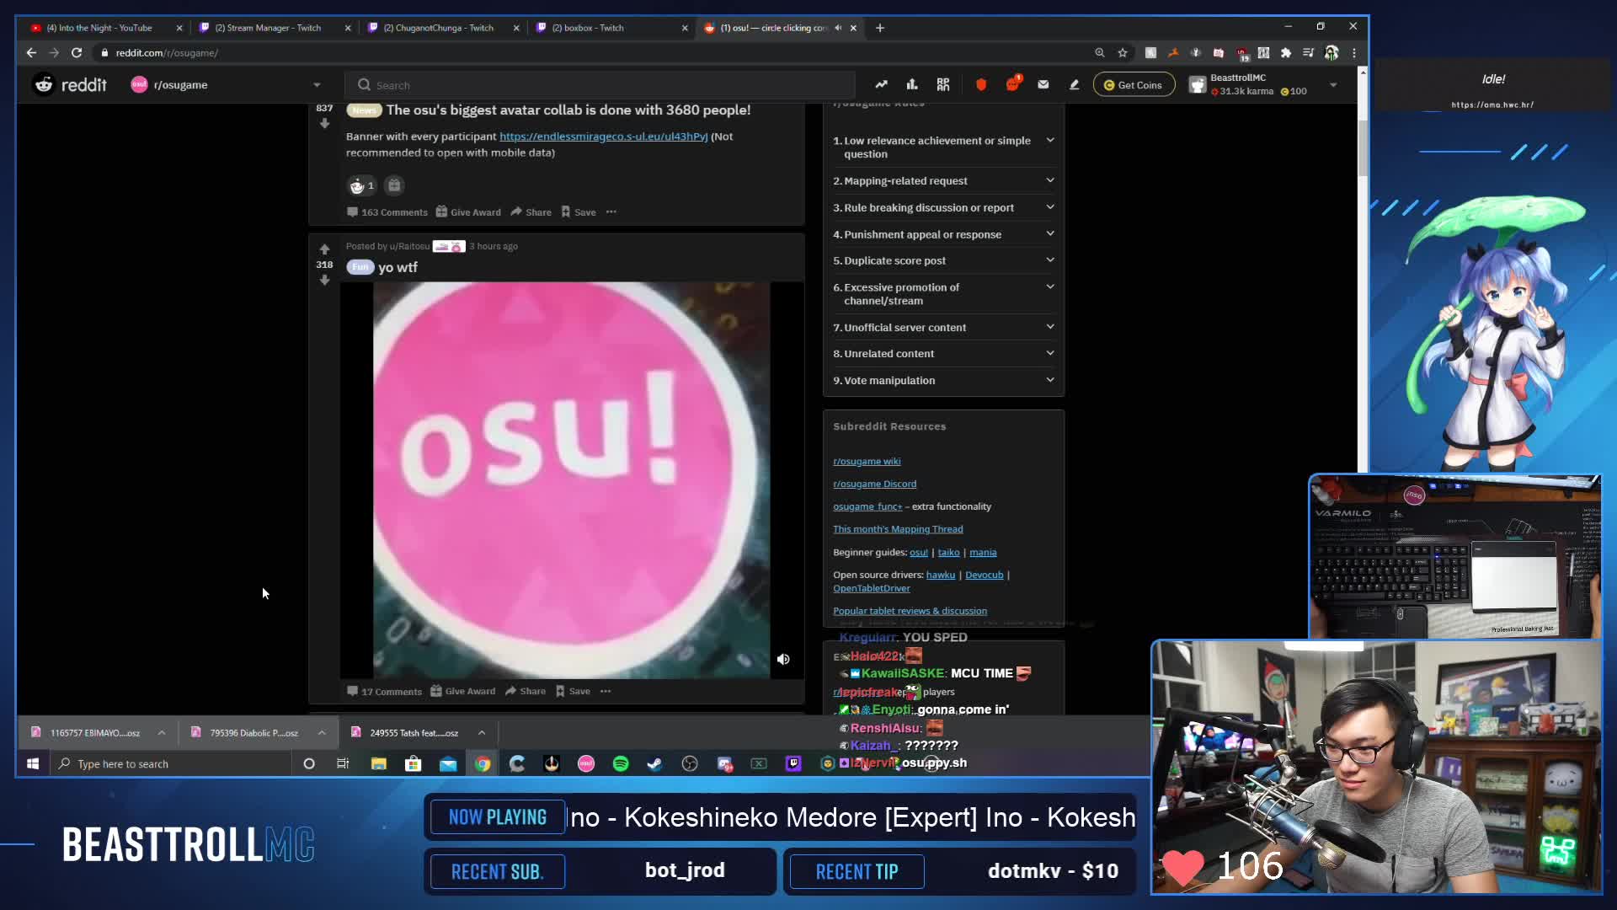This screenshot has height=910, width=1617.
Task: Click the reddit.com address bar
Action: point(590,52)
